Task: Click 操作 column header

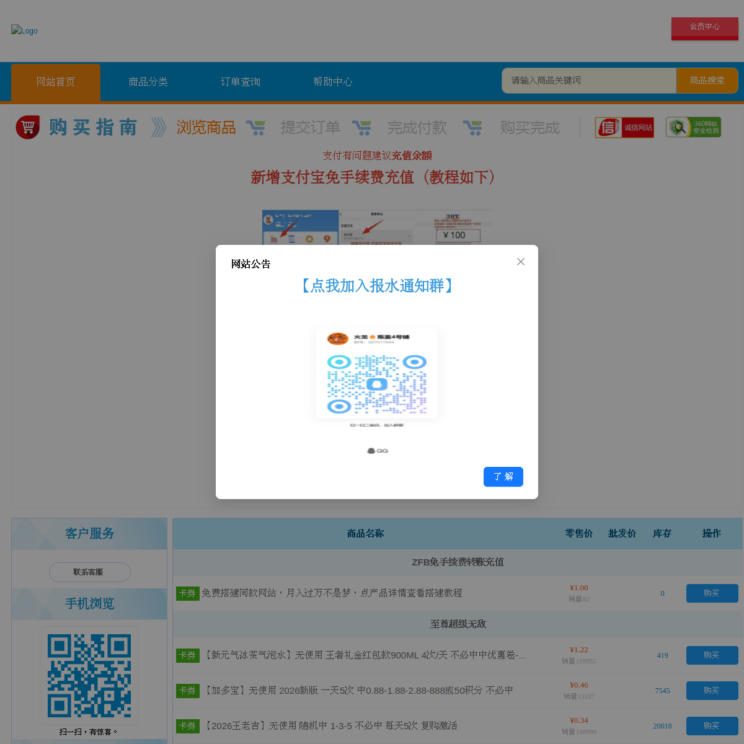Action: click(712, 534)
